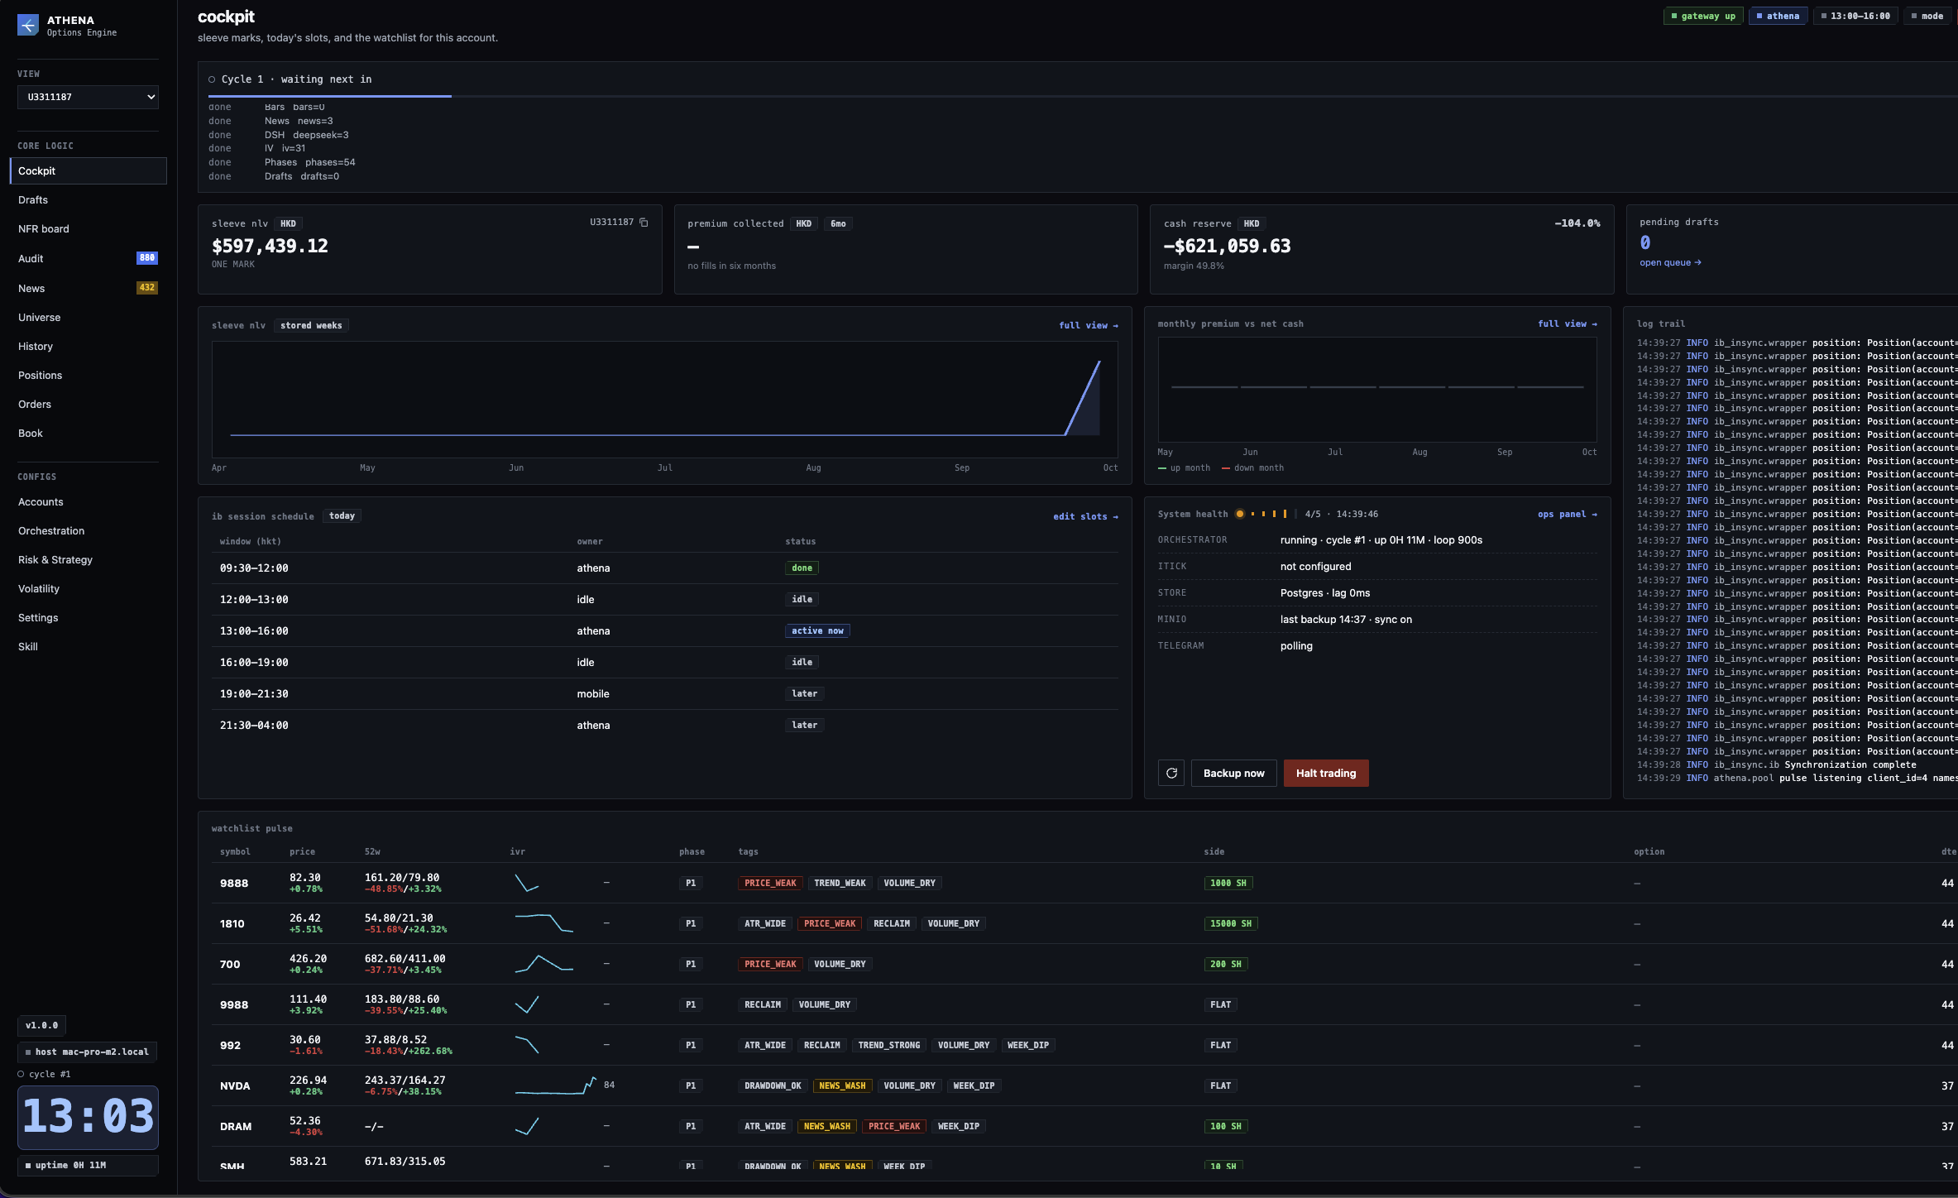The width and height of the screenshot is (1958, 1198).
Task: Click the 1000 SH side badge for 9888
Action: (1228, 883)
